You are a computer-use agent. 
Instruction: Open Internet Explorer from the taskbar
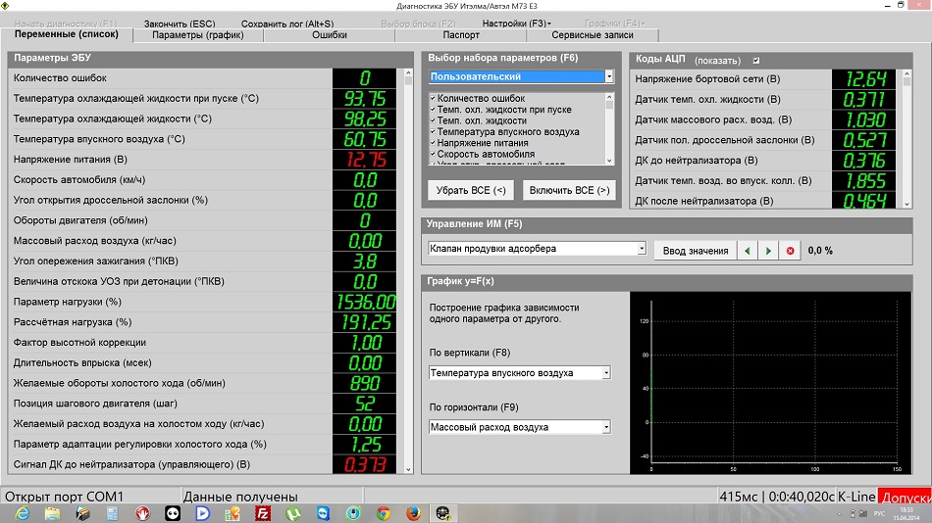(23, 513)
